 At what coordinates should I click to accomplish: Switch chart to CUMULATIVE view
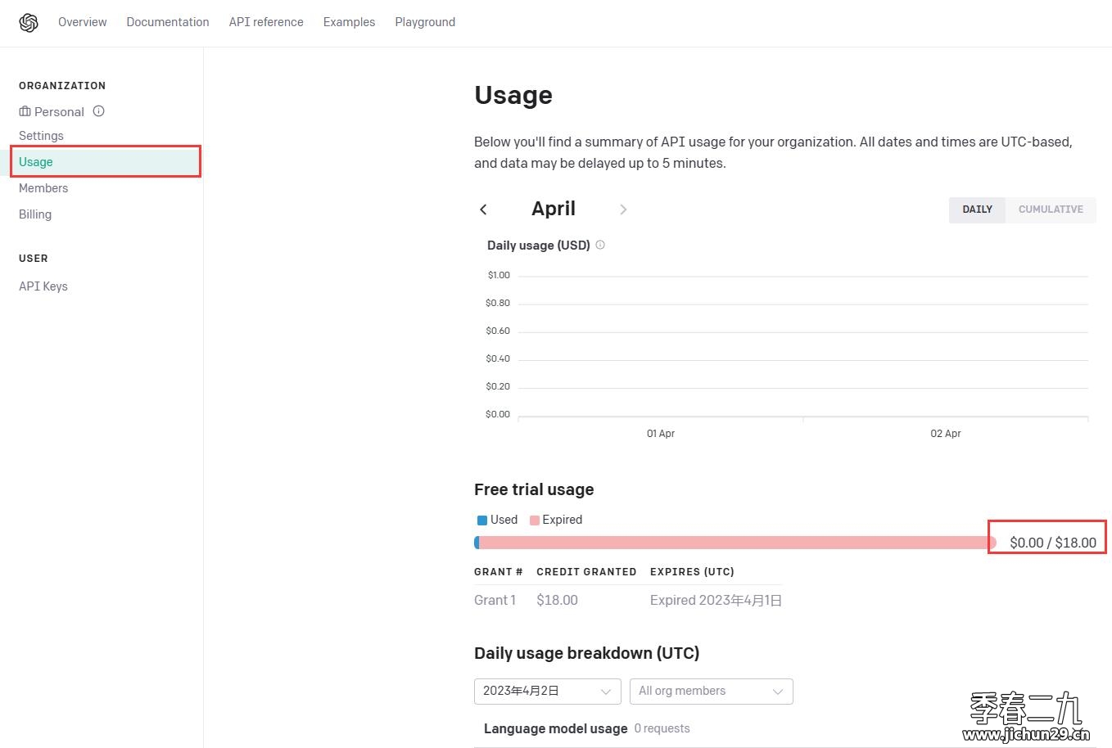[x=1051, y=210]
